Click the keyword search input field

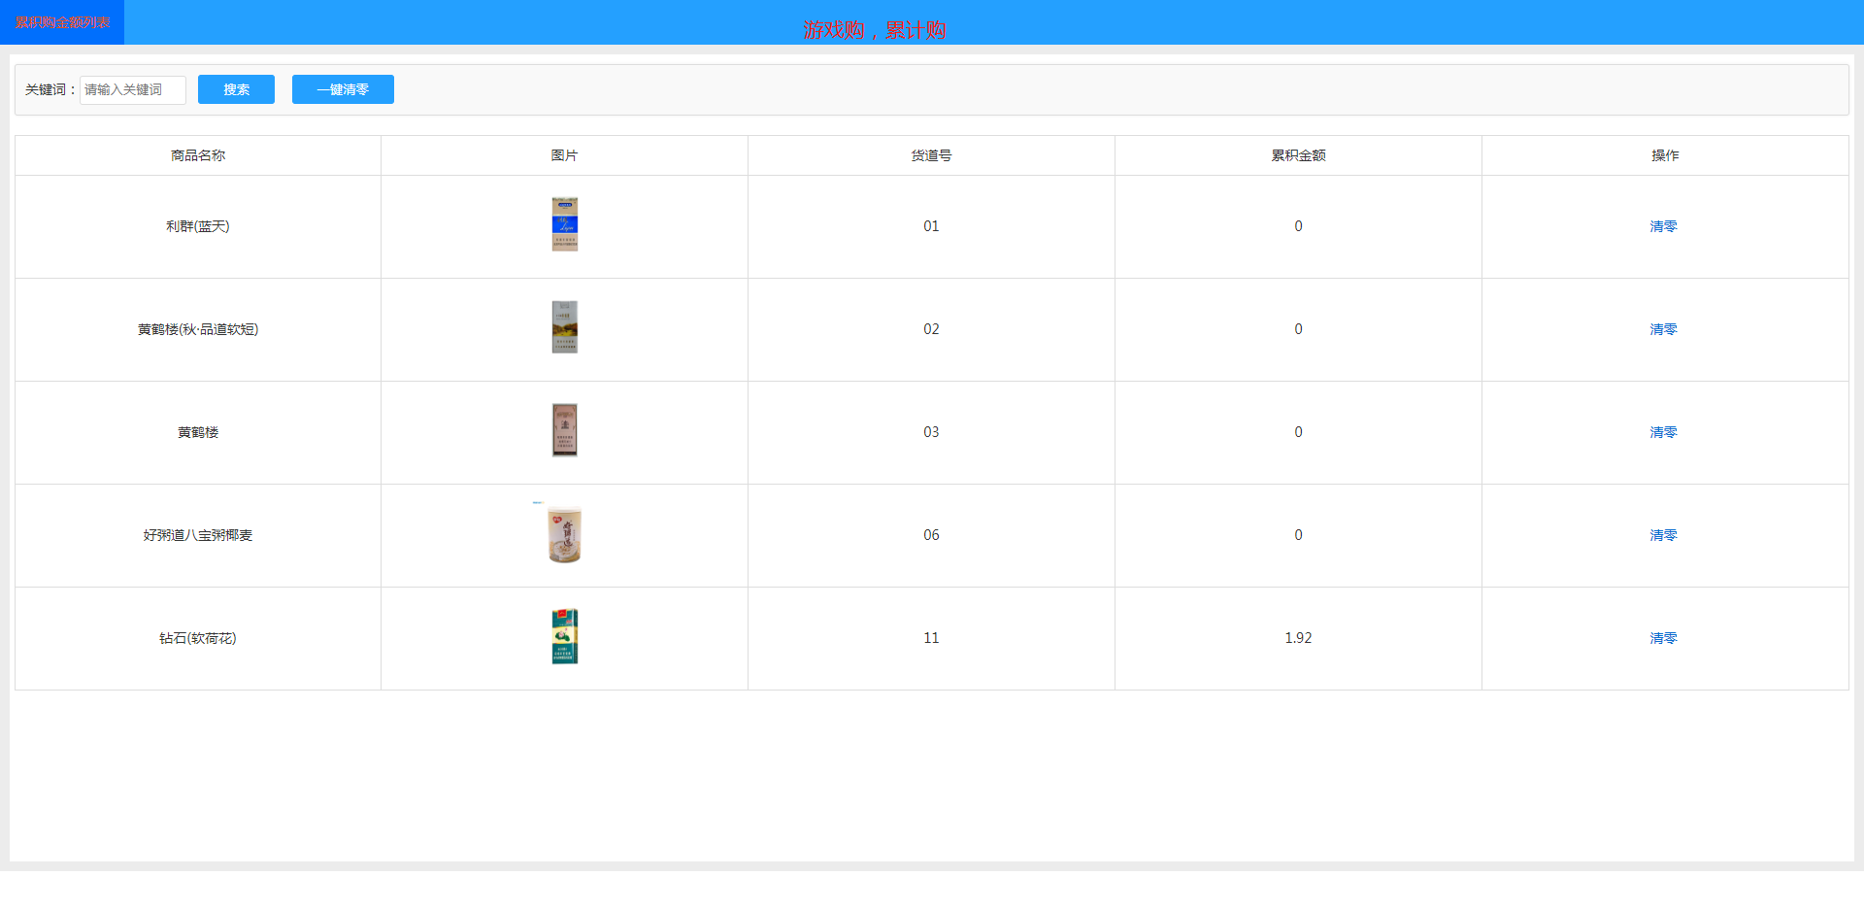coord(132,90)
